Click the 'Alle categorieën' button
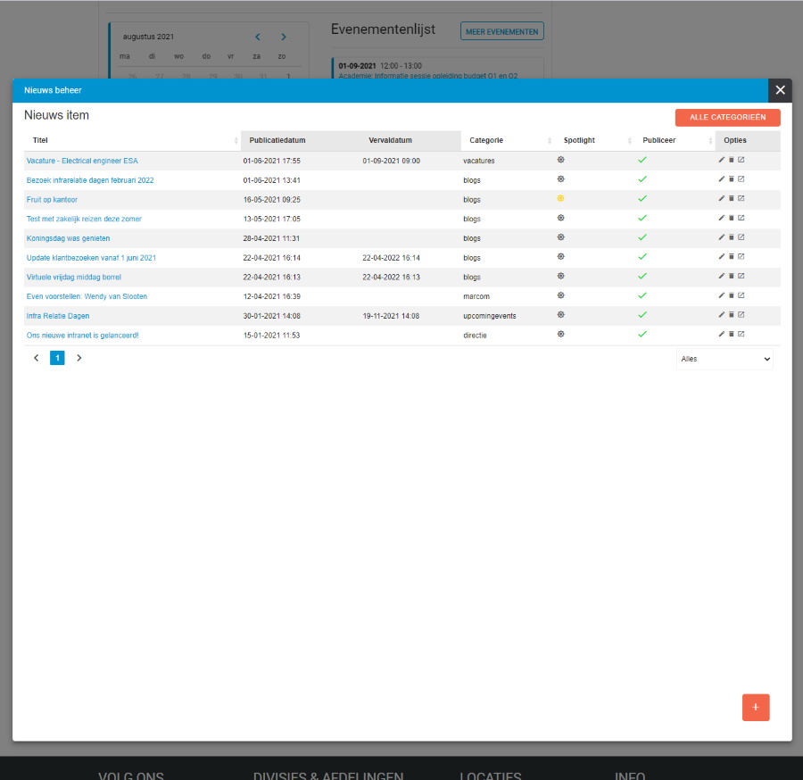 pos(727,118)
